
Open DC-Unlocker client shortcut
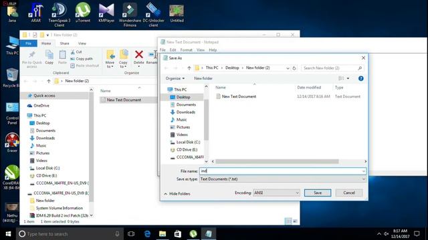coord(153,15)
